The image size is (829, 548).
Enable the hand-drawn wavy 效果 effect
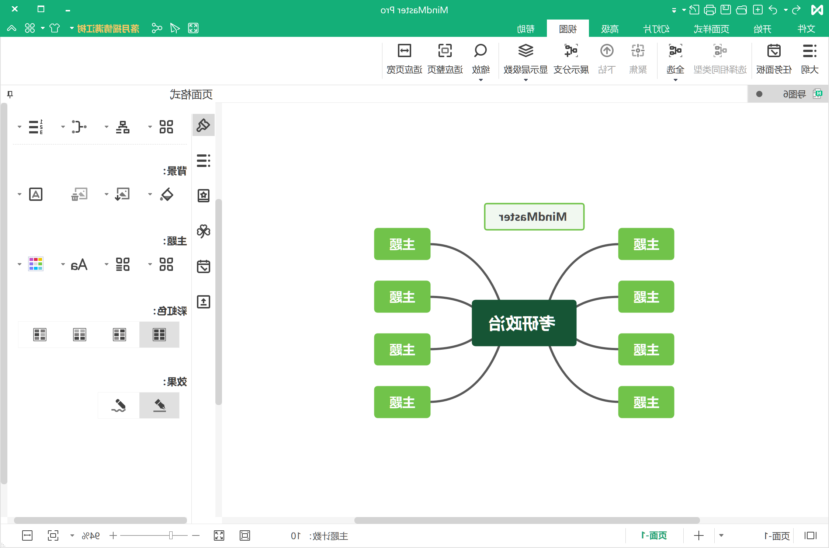coord(119,405)
